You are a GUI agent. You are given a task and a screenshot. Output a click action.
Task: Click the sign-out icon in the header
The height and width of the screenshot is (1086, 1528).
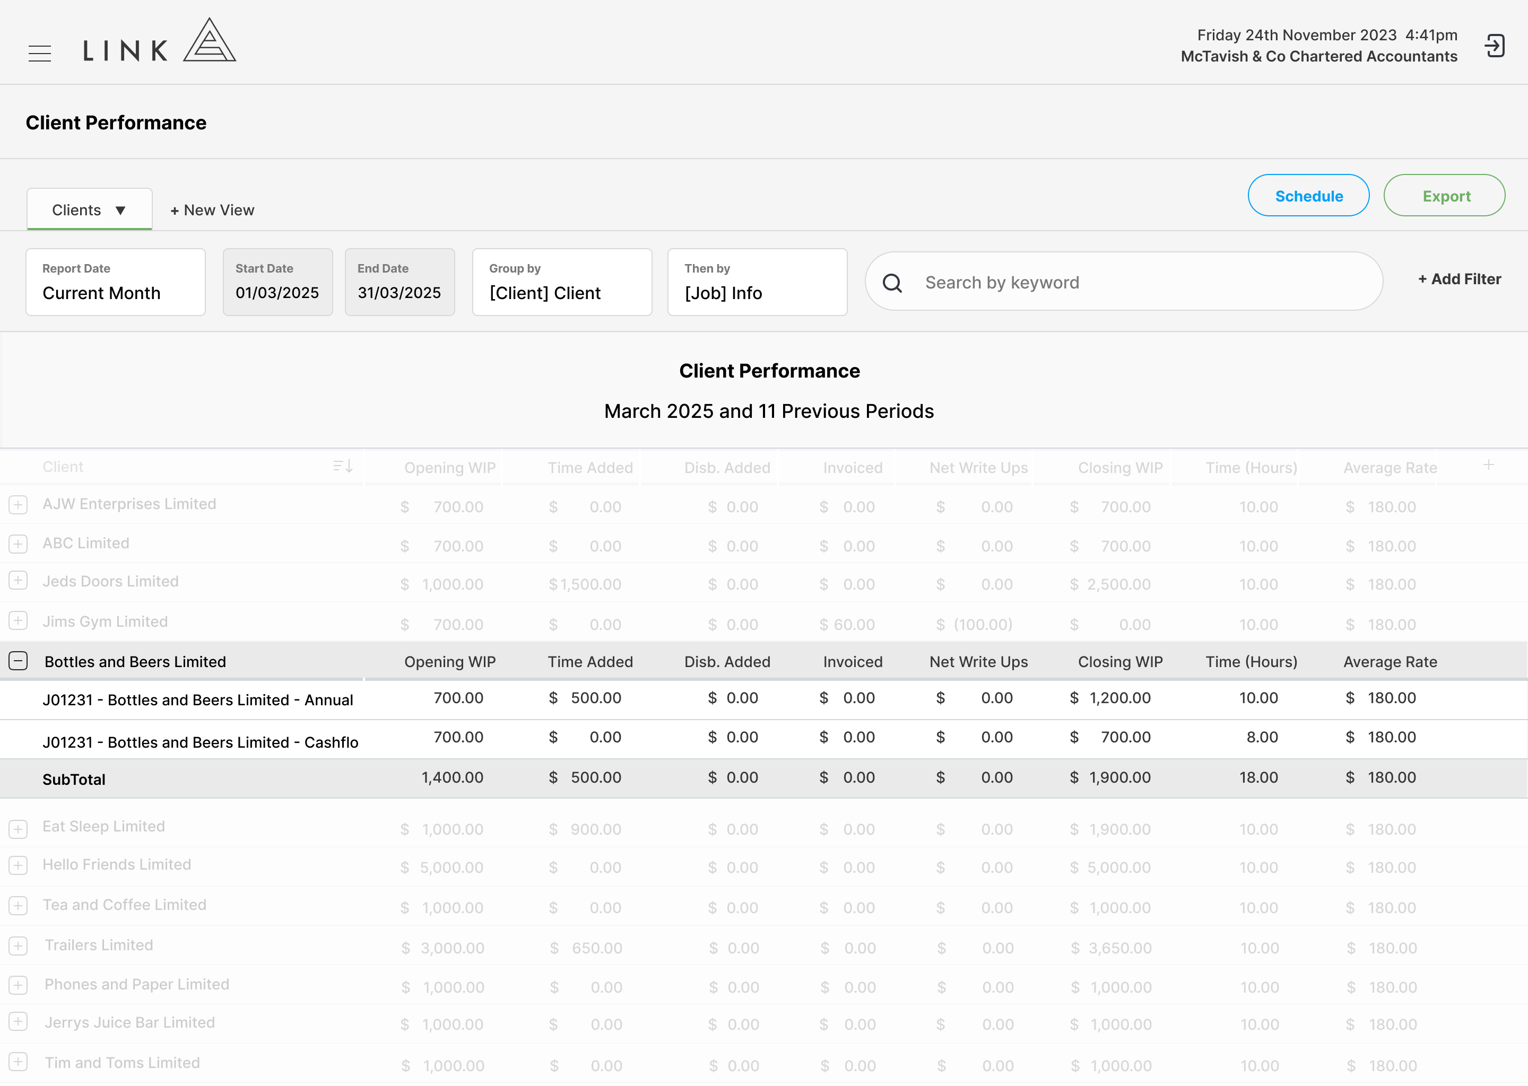[1494, 46]
